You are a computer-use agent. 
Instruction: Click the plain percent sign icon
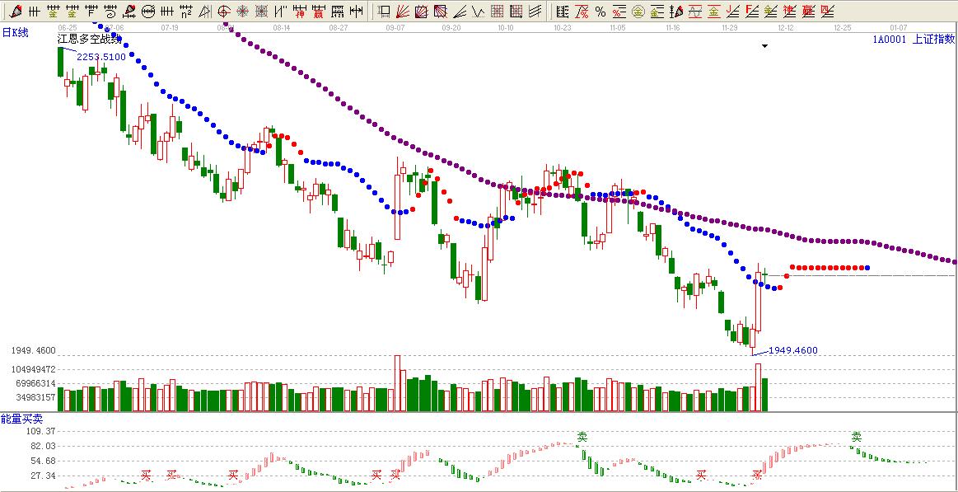click(x=600, y=12)
